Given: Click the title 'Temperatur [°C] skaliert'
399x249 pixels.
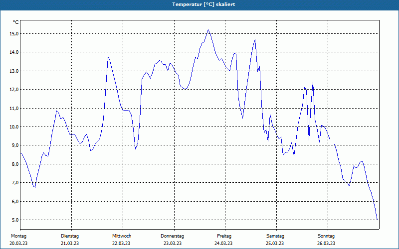Looking at the screenshot, I should (203, 4).
